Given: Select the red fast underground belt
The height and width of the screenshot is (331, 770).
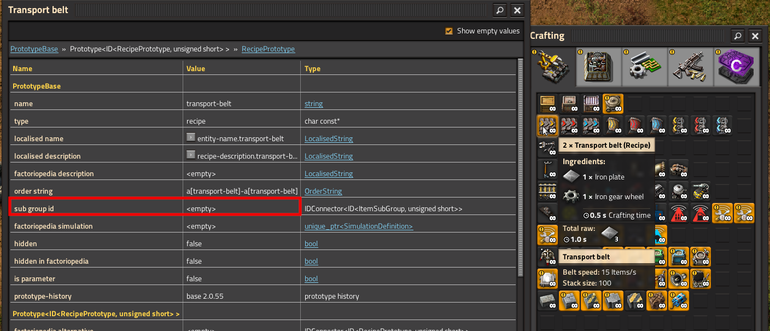Looking at the screenshot, I should (635, 126).
